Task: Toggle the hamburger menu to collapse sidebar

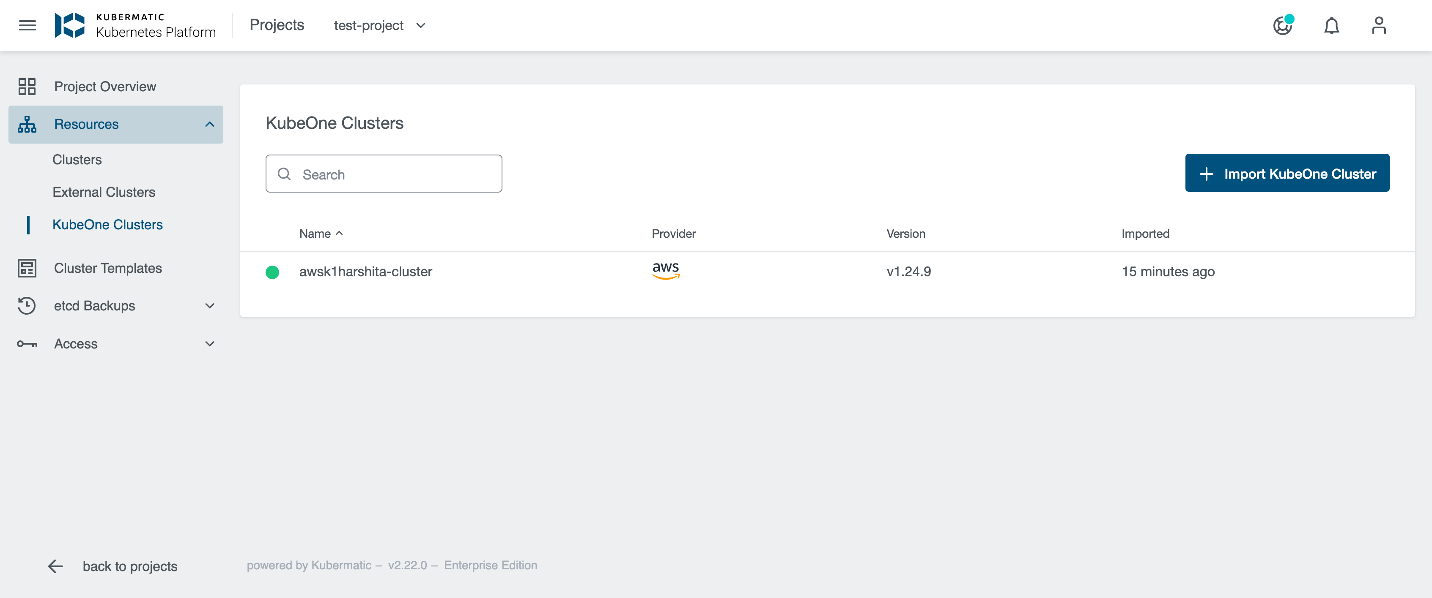Action: pyautogui.click(x=27, y=25)
